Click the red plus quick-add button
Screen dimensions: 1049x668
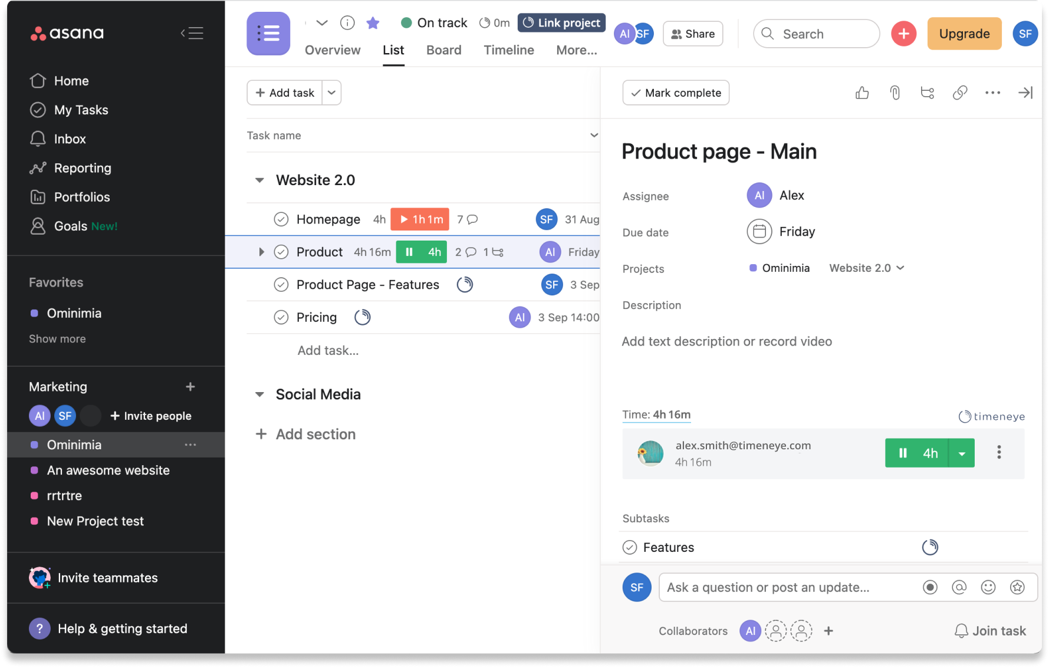tap(903, 34)
